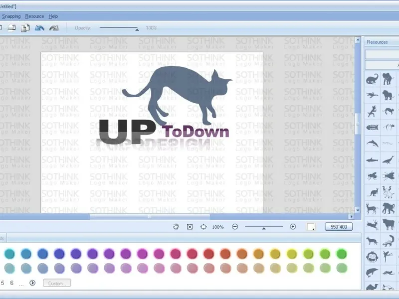Pick the laughing monkey face resource
The width and height of the screenshot is (399, 299).
click(x=372, y=257)
